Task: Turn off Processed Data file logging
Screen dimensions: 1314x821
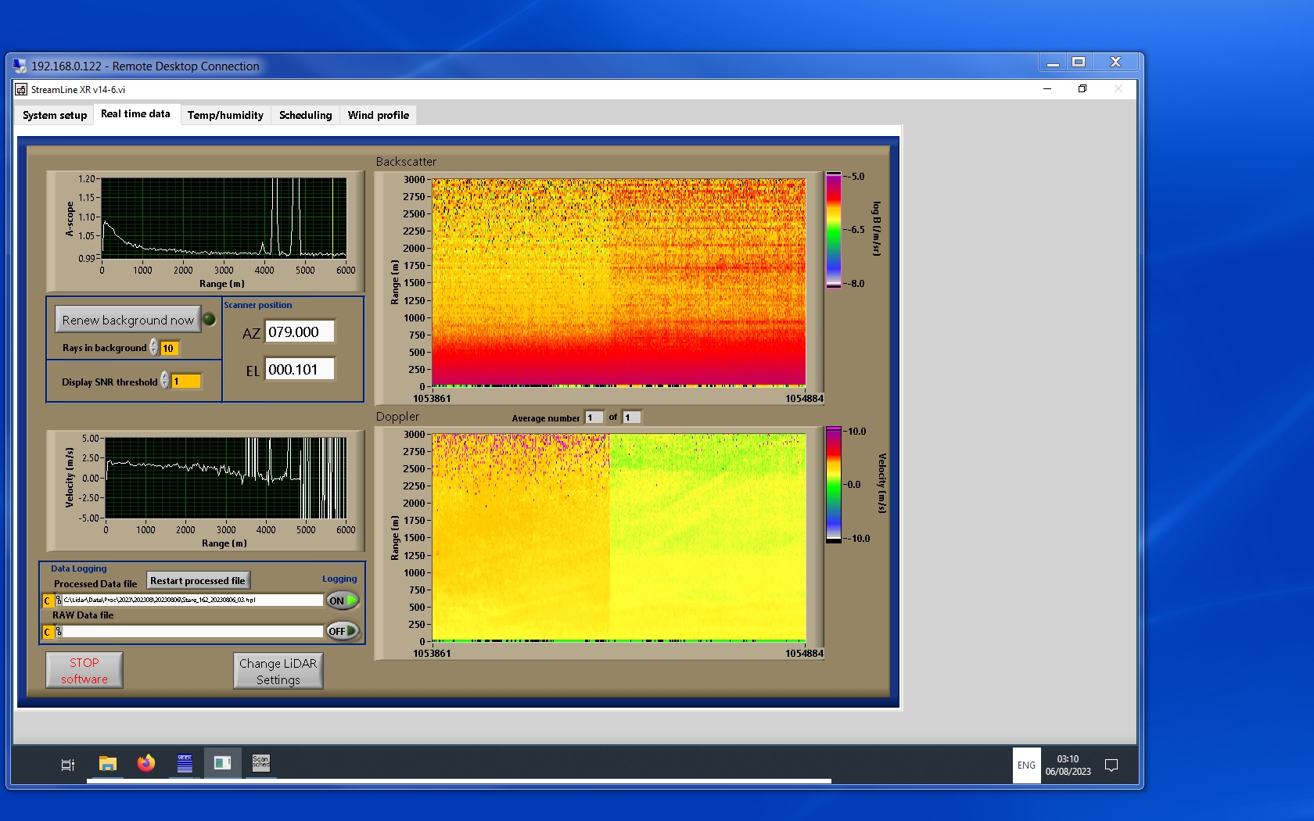Action: (343, 601)
